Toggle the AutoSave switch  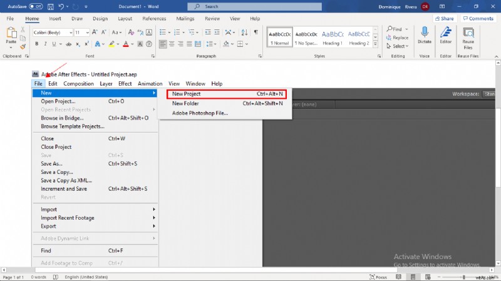(x=36, y=6)
